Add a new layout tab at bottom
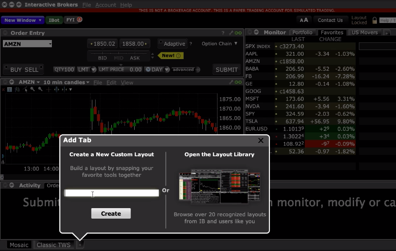This screenshot has height=251, width=396. (x=80, y=245)
